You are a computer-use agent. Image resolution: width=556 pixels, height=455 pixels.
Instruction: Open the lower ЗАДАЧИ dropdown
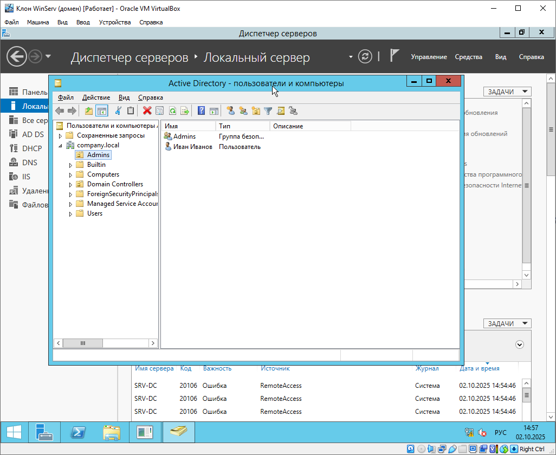(507, 323)
